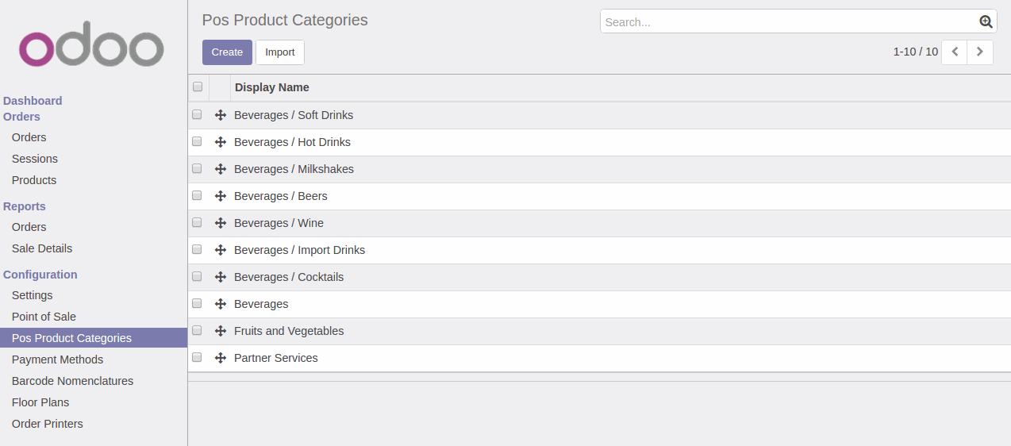Toggle the select-all checkbox in header
1011x446 pixels.
198,87
